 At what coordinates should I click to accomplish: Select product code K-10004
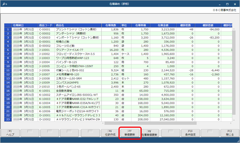pos(45,103)
